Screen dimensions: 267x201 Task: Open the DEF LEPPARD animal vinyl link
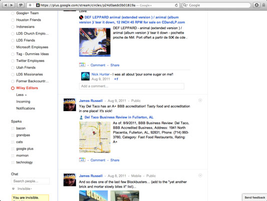[132, 20]
